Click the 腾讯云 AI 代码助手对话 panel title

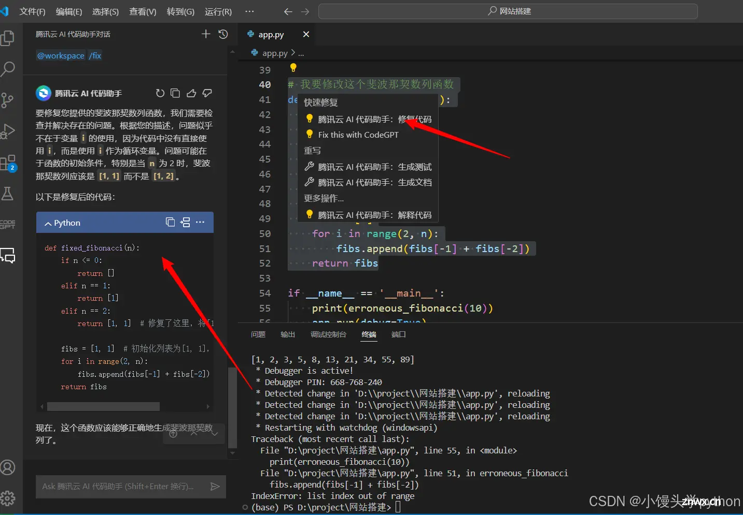pos(73,34)
